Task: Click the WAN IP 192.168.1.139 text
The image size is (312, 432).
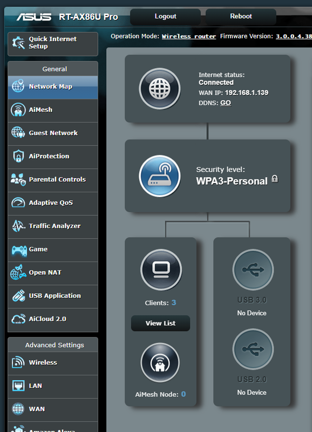Action: (x=247, y=92)
